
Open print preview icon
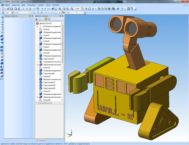[16, 9]
